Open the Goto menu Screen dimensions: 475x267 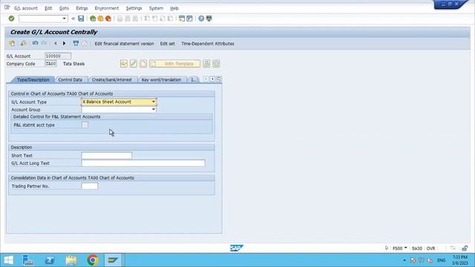[64, 8]
